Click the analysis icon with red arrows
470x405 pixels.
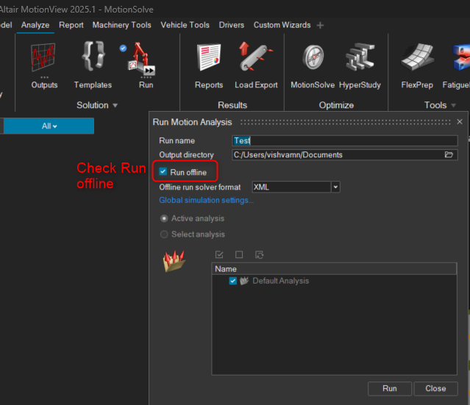point(174,261)
